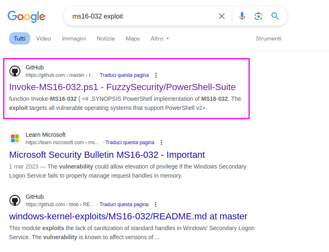Select the Maps tab
The width and height of the screenshot is (329, 252).
[132, 38]
